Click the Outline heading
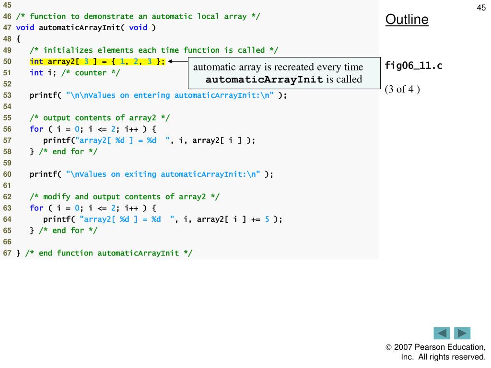 pos(407,19)
